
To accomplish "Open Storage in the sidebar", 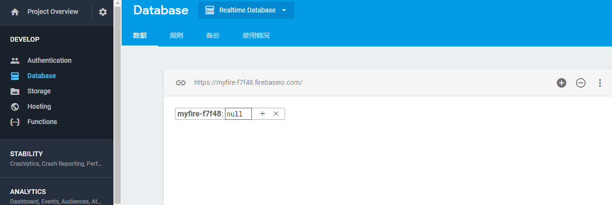I will click(39, 91).
